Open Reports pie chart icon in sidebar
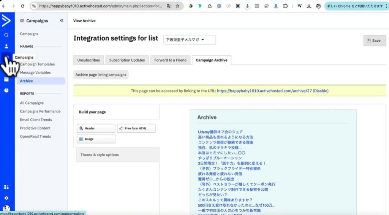The image size is (389, 215). (x=6, y=90)
